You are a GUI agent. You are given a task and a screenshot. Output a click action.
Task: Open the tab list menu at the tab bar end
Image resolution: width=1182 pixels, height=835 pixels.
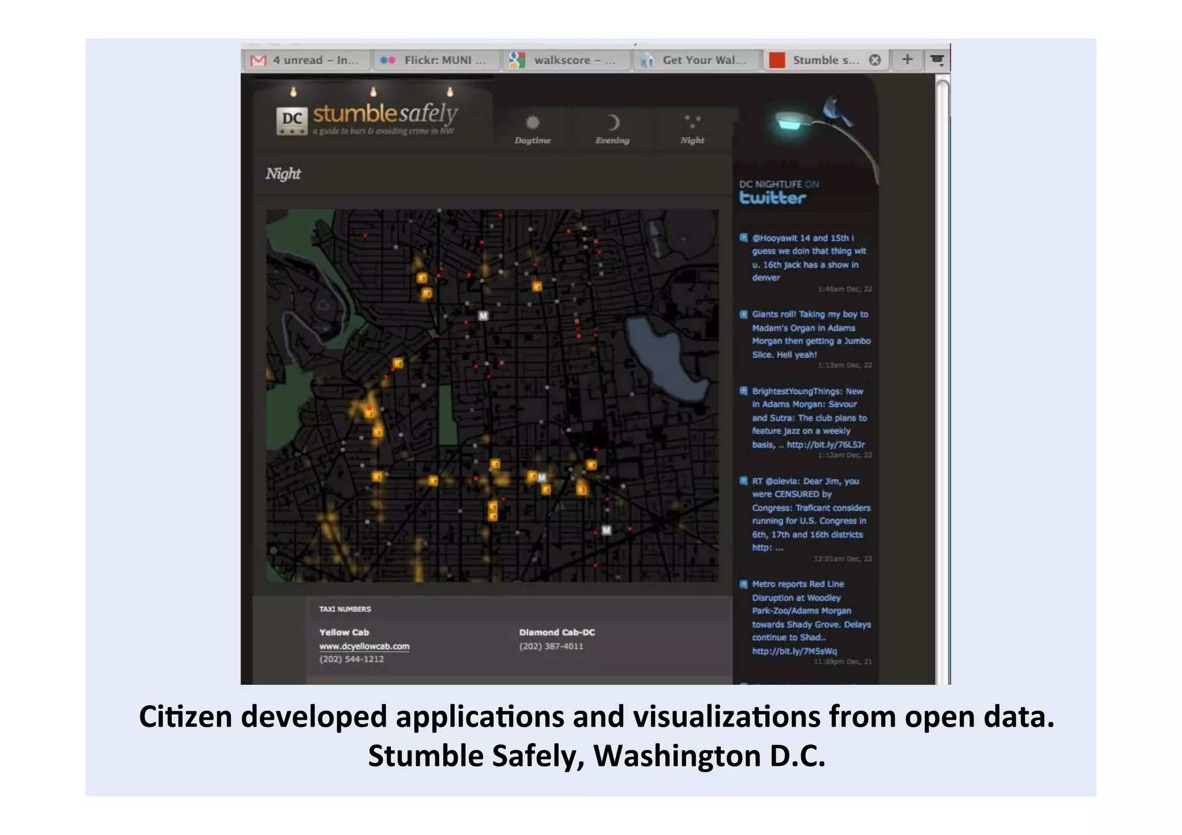[x=937, y=59]
